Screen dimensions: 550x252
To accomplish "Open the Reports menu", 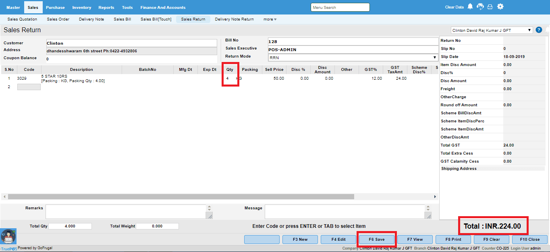I will [x=106, y=7].
